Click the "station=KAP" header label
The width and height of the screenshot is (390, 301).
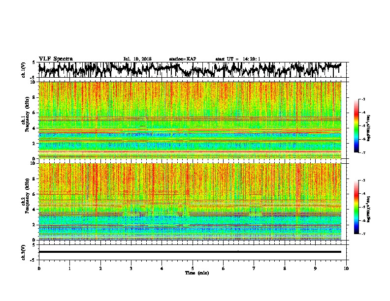[x=183, y=59]
